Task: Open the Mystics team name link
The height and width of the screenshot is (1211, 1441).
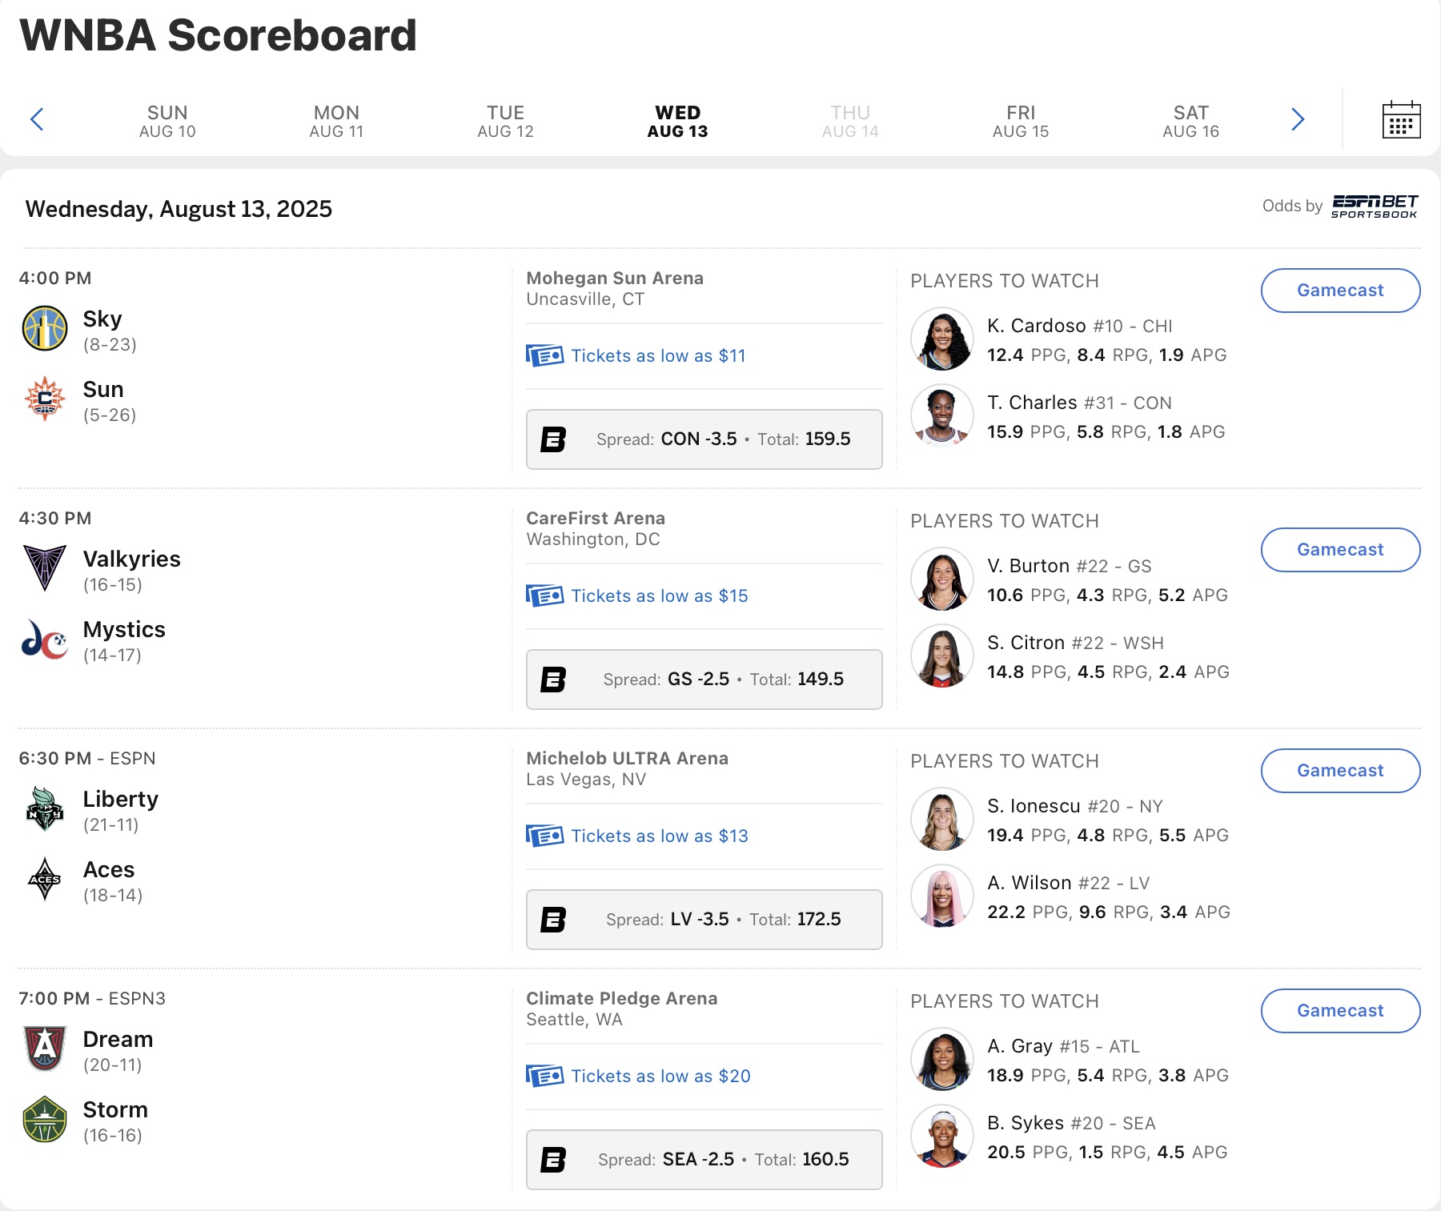Action: pos(124,630)
